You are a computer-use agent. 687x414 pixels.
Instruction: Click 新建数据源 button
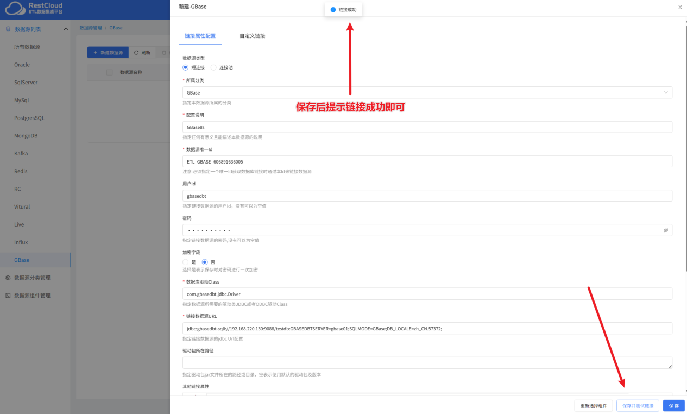click(x=108, y=53)
